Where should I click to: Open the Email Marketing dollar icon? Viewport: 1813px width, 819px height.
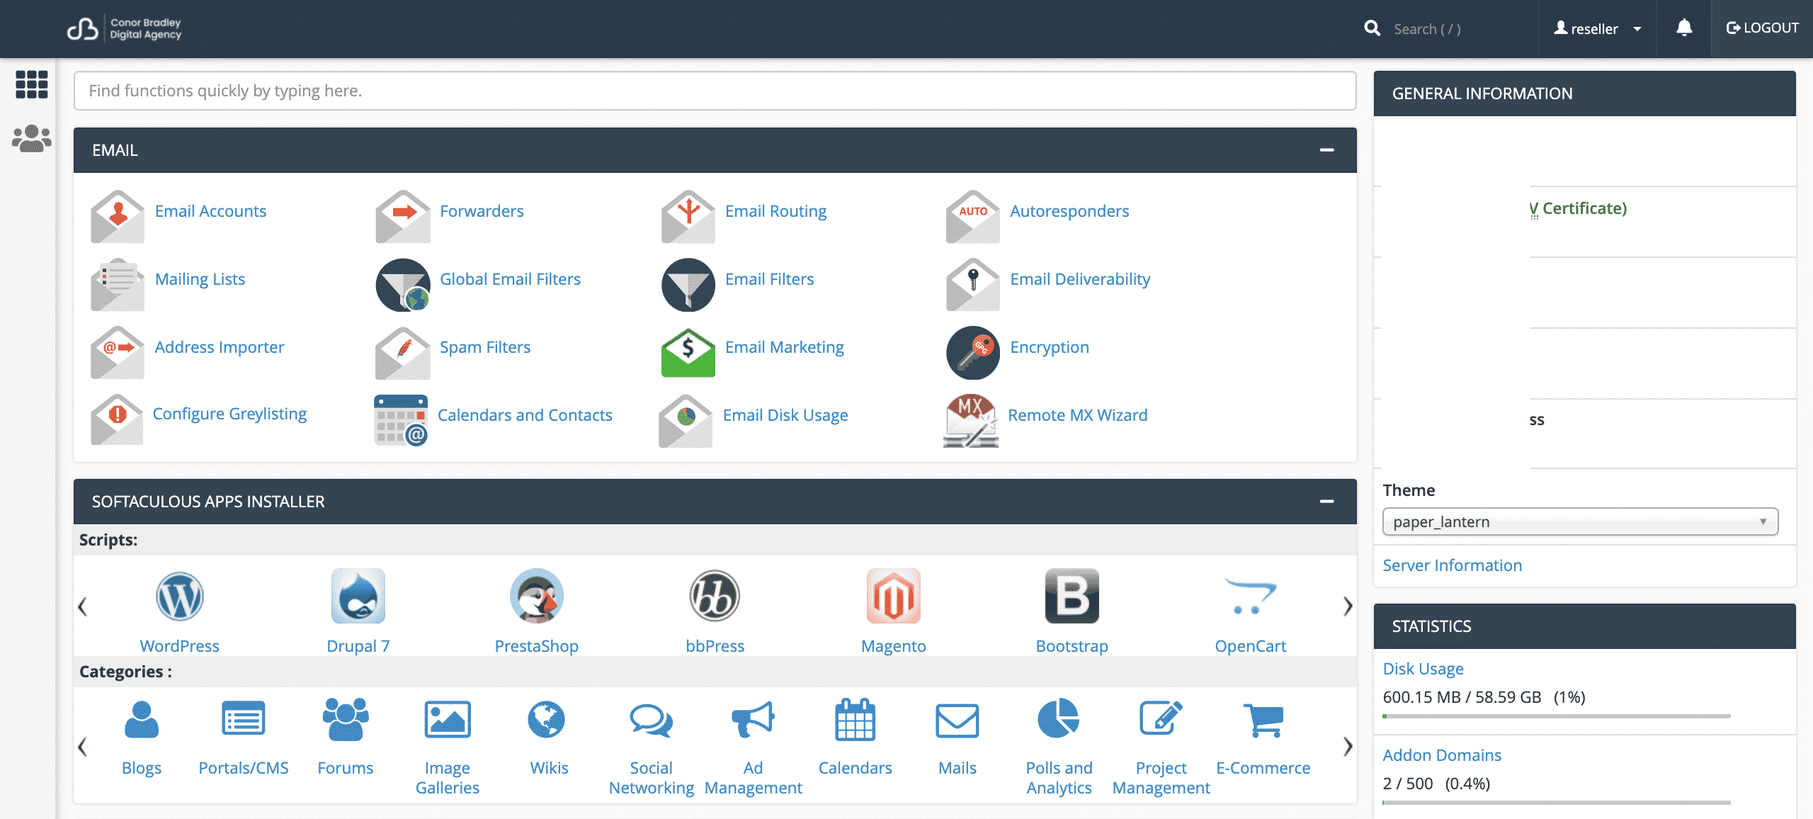tap(688, 352)
